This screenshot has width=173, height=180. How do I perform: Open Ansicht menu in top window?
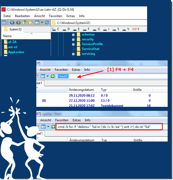coord(40,16)
